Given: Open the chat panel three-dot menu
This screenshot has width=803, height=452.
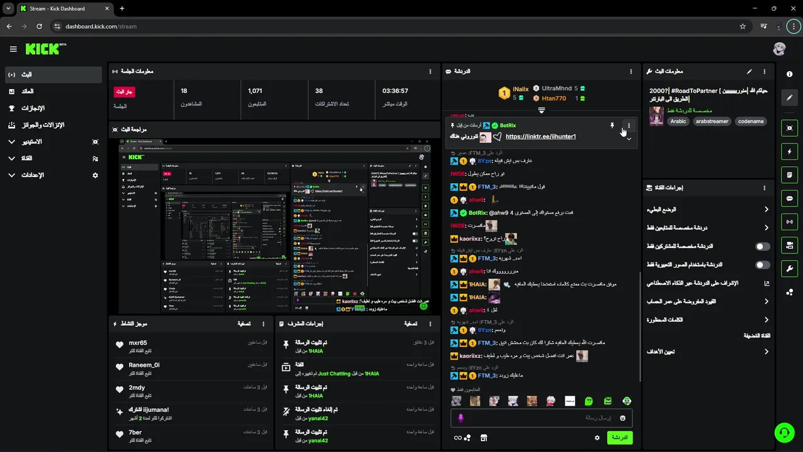Looking at the screenshot, I should 631,72.
